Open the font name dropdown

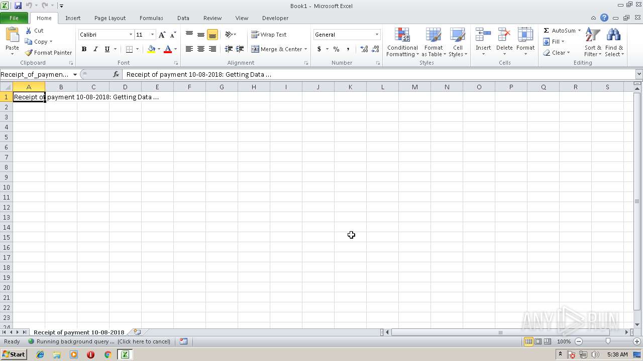click(131, 35)
